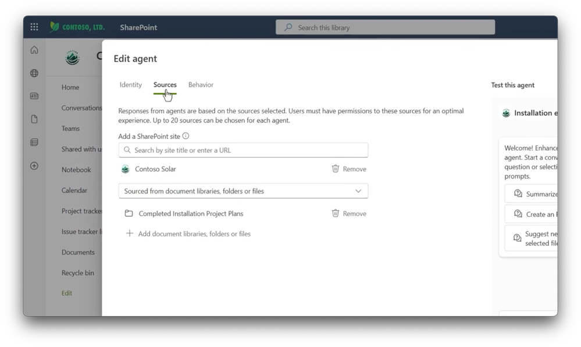581x347 pixels.
Task: Click the Contoso, Ltd. logo
Action: pyautogui.click(x=77, y=27)
